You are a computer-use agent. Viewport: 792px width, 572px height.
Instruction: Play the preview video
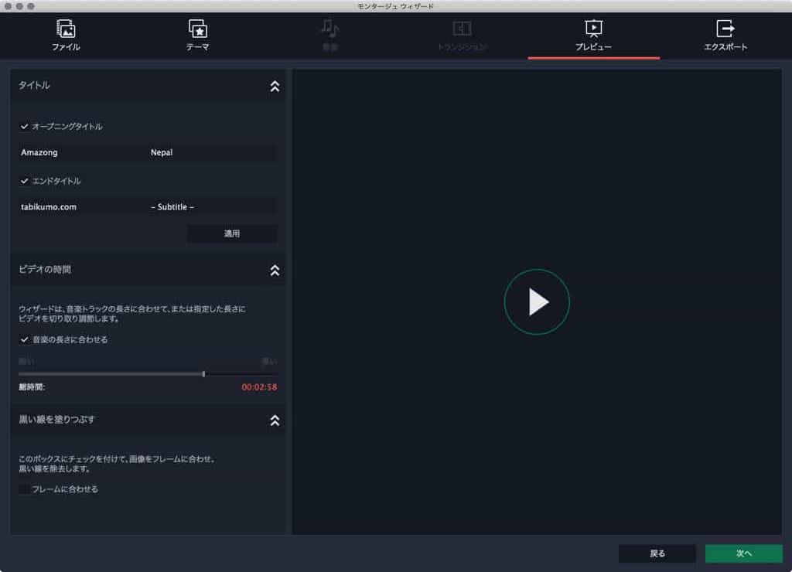click(x=537, y=302)
